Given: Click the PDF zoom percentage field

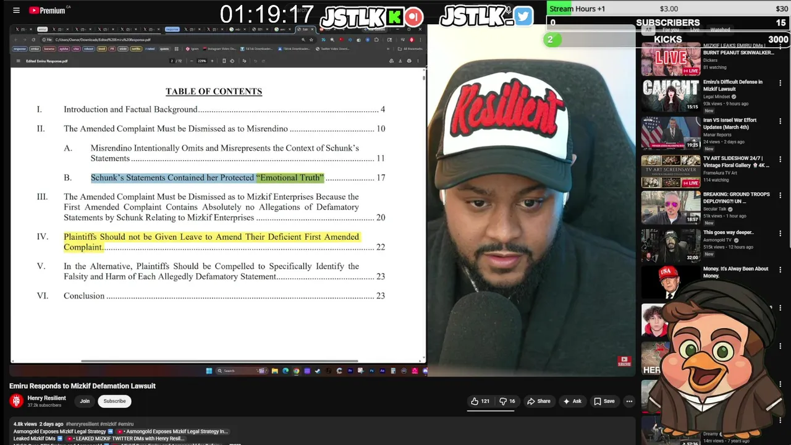Looking at the screenshot, I should (201, 61).
